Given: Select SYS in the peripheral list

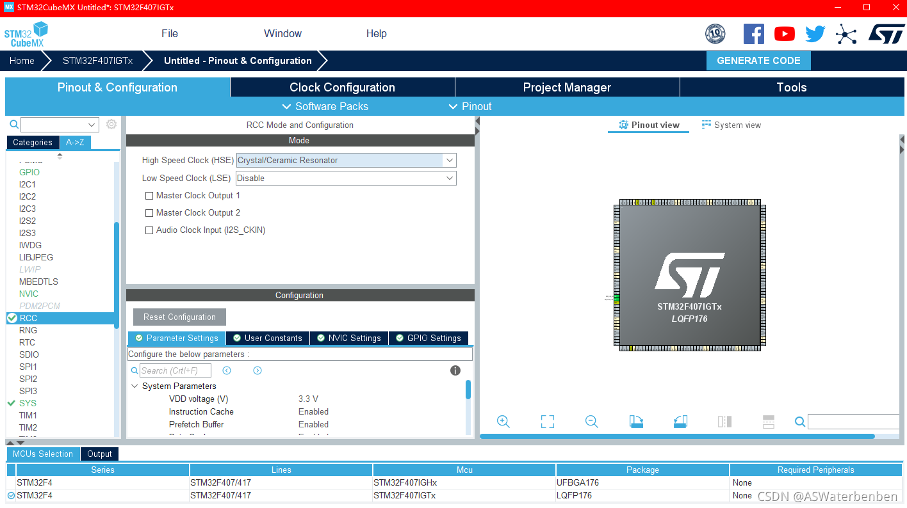Looking at the screenshot, I should 28,403.
